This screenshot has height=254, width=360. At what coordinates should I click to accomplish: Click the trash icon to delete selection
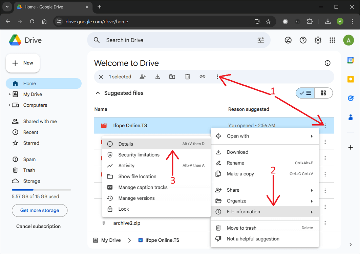click(x=188, y=77)
